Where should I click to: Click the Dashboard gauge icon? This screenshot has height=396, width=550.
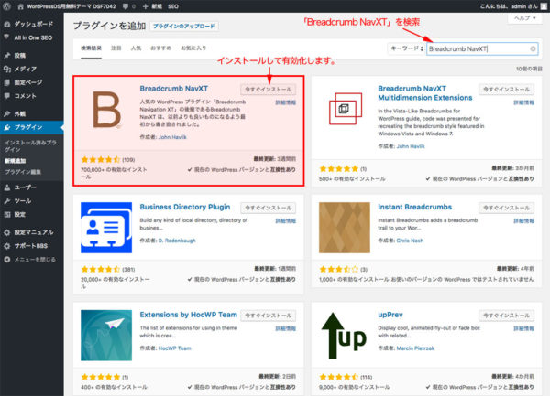[7, 24]
